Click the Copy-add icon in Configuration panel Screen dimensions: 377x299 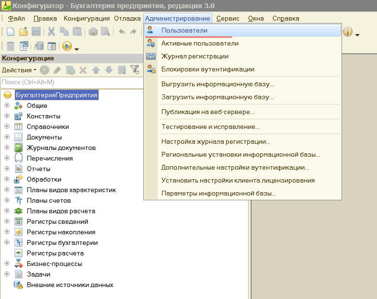70,70
